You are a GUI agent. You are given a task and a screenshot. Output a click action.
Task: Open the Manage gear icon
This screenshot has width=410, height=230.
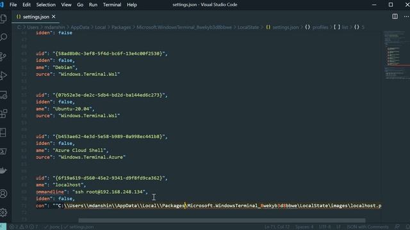pos(4,212)
